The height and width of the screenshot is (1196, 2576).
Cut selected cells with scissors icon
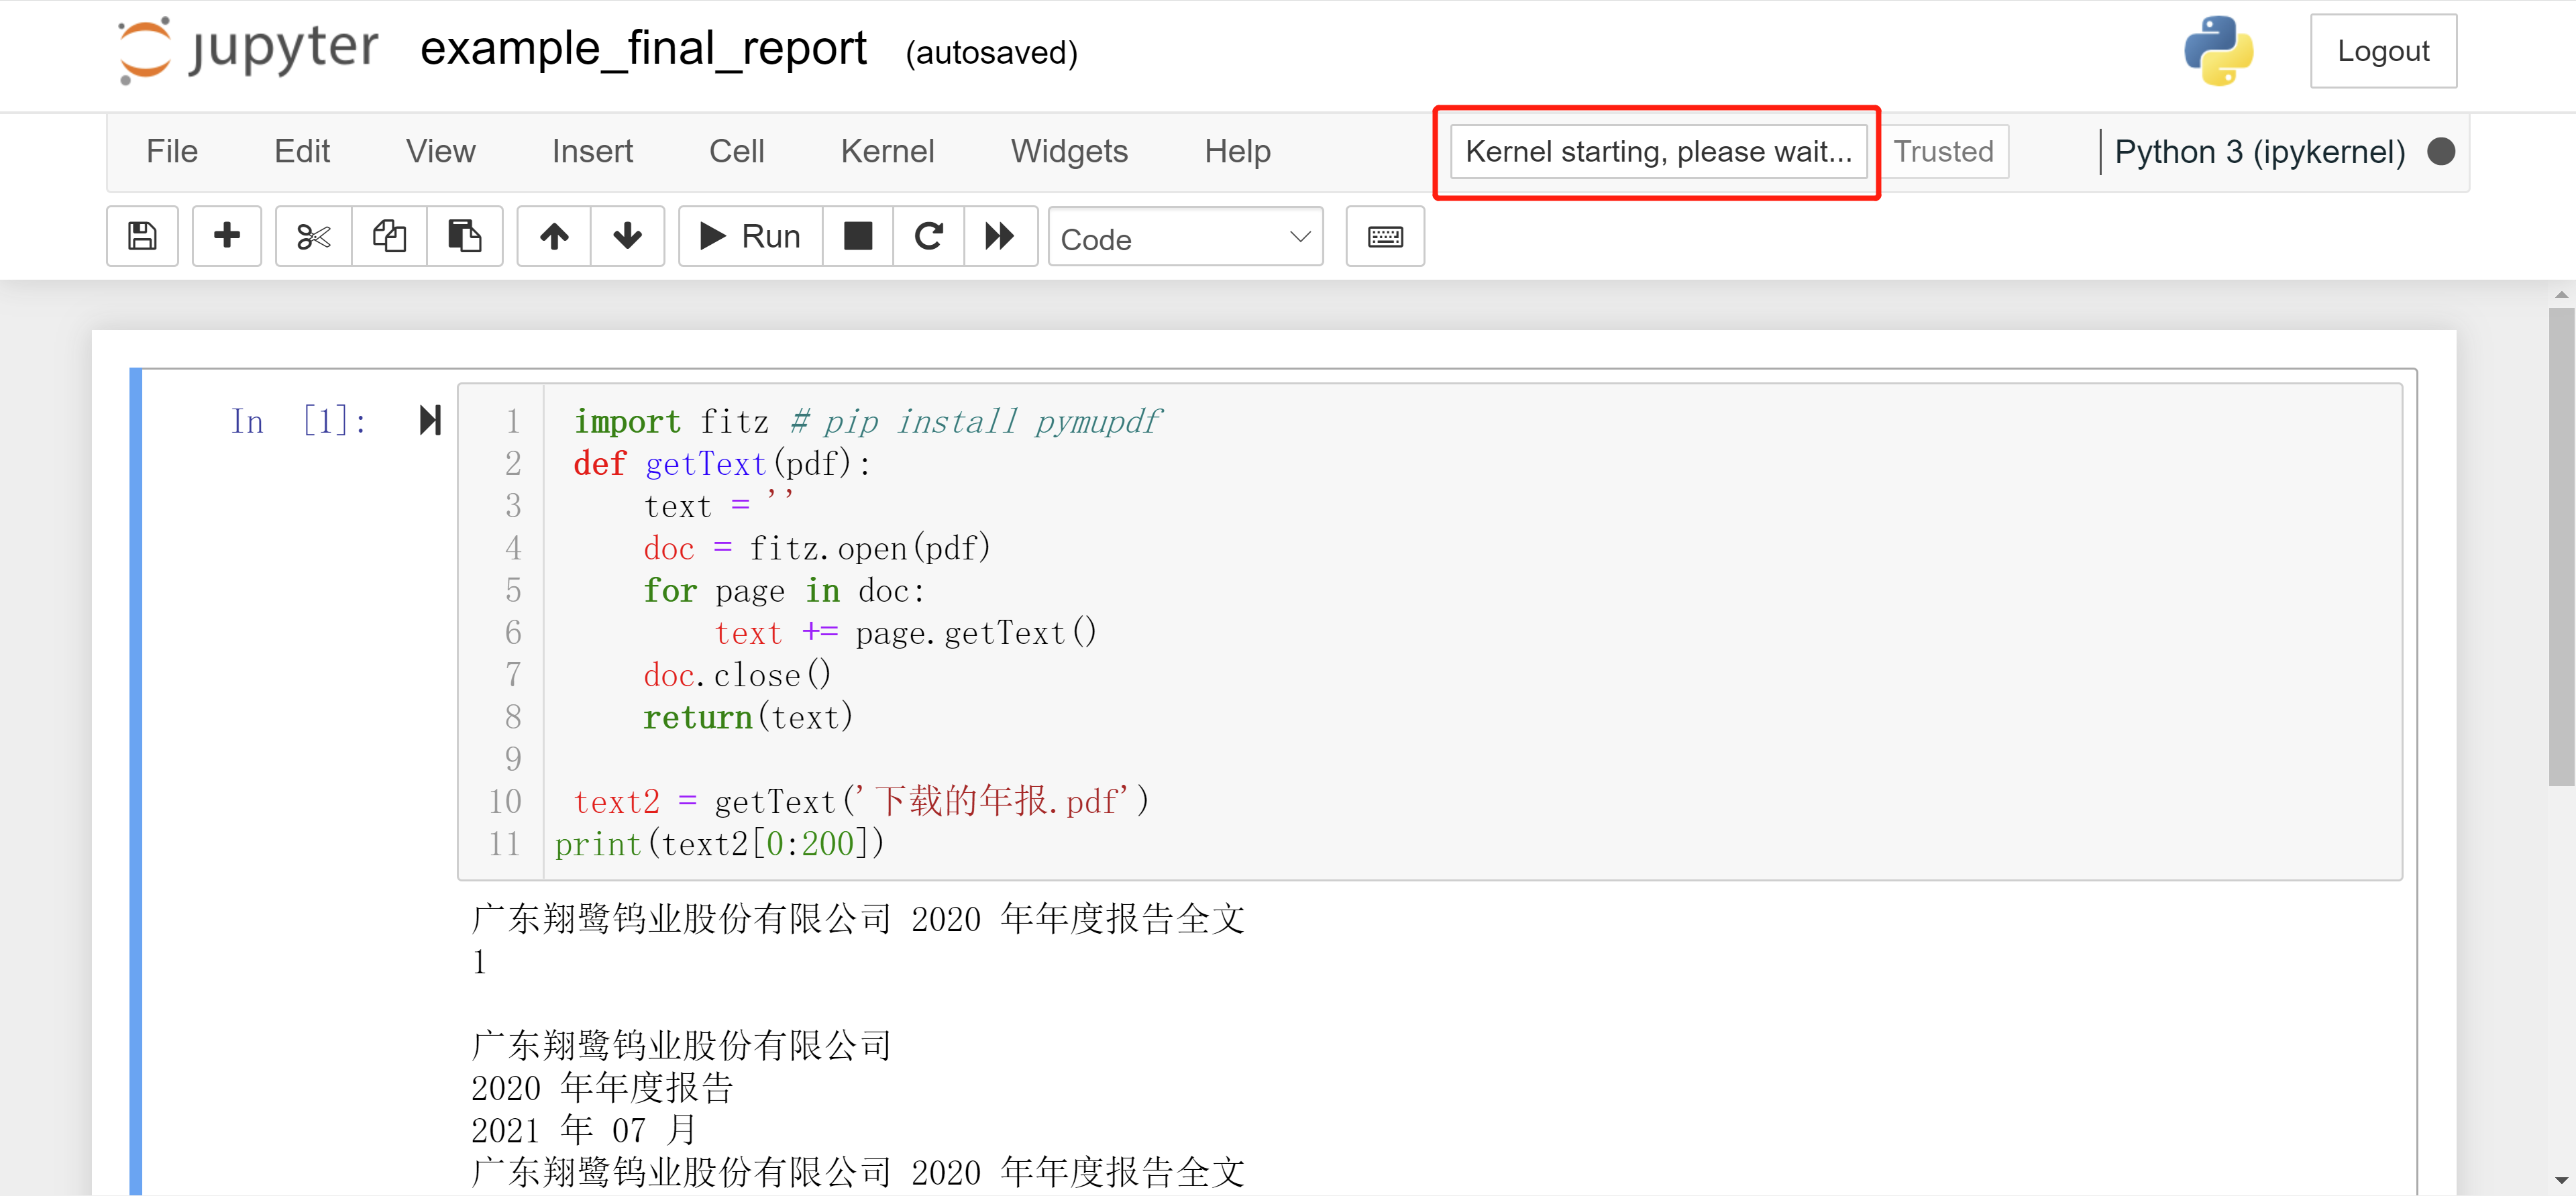[313, 237]
